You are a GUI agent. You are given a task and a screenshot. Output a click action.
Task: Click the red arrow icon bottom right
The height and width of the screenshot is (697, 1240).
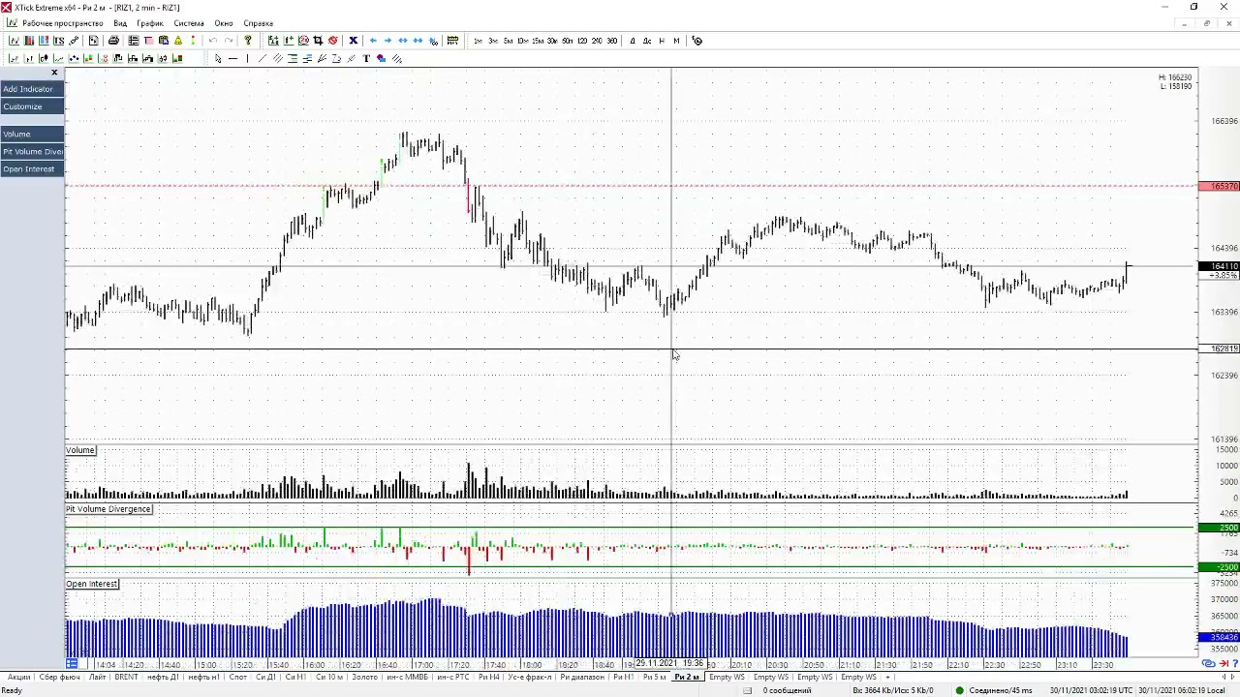pos(1224,663)
